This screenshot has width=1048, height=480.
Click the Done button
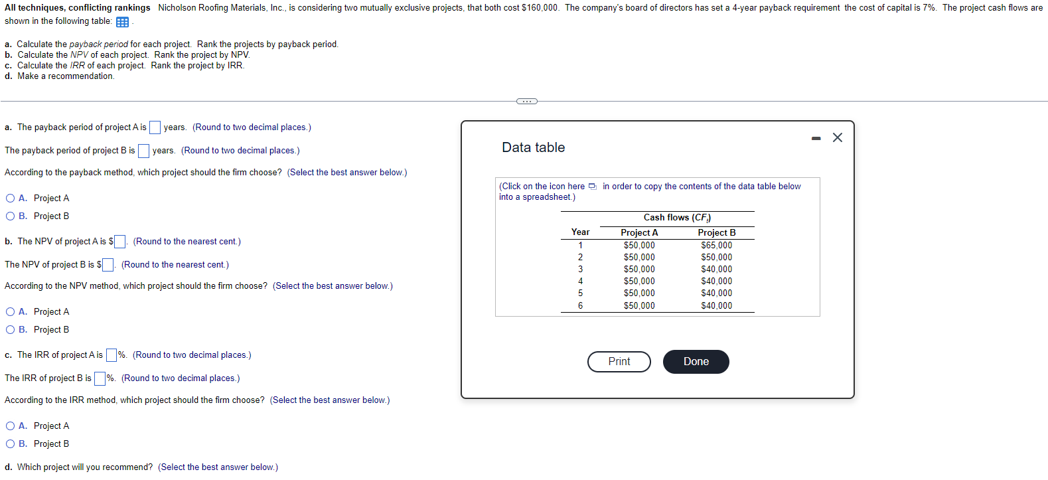[696, 362]
